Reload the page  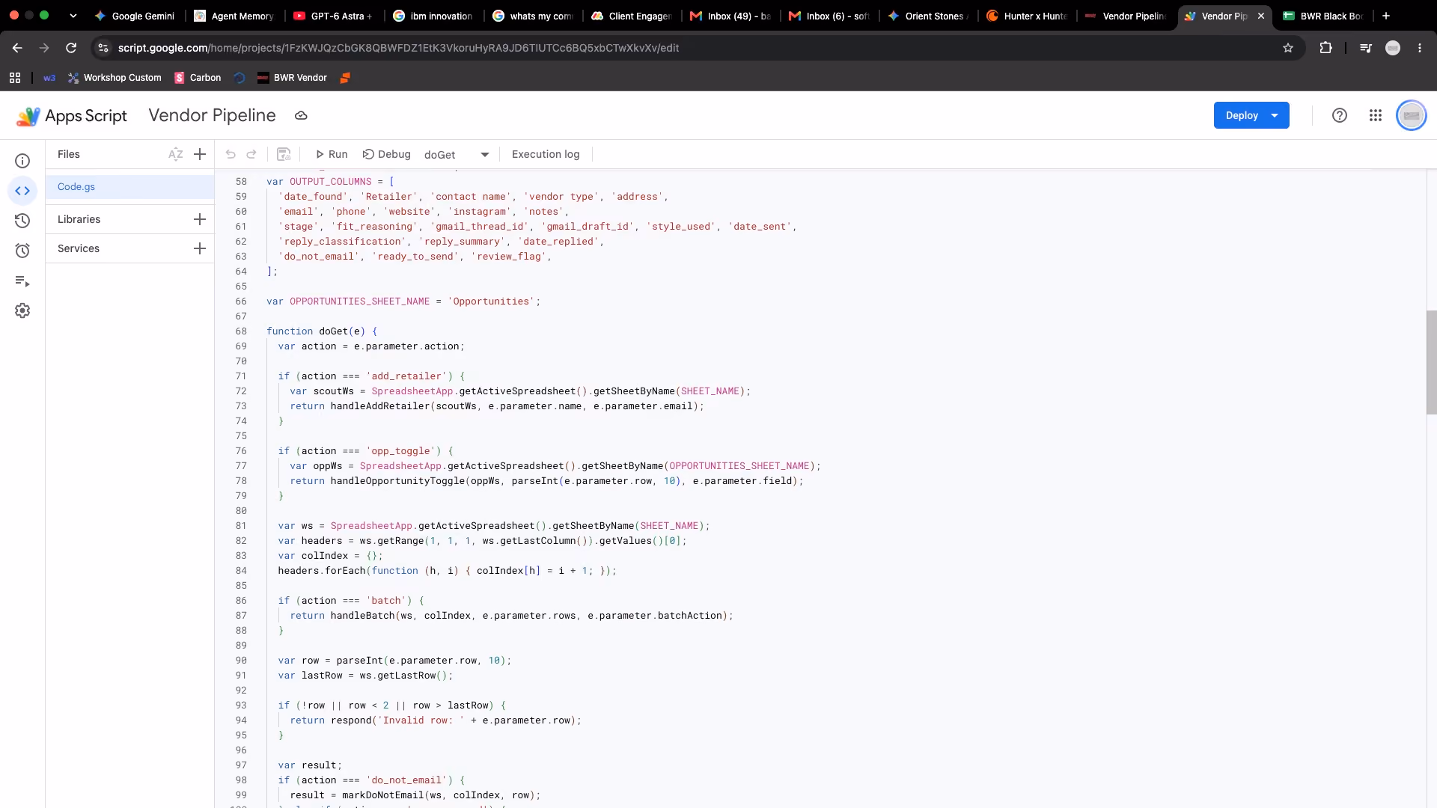click(x=71, y=48)
